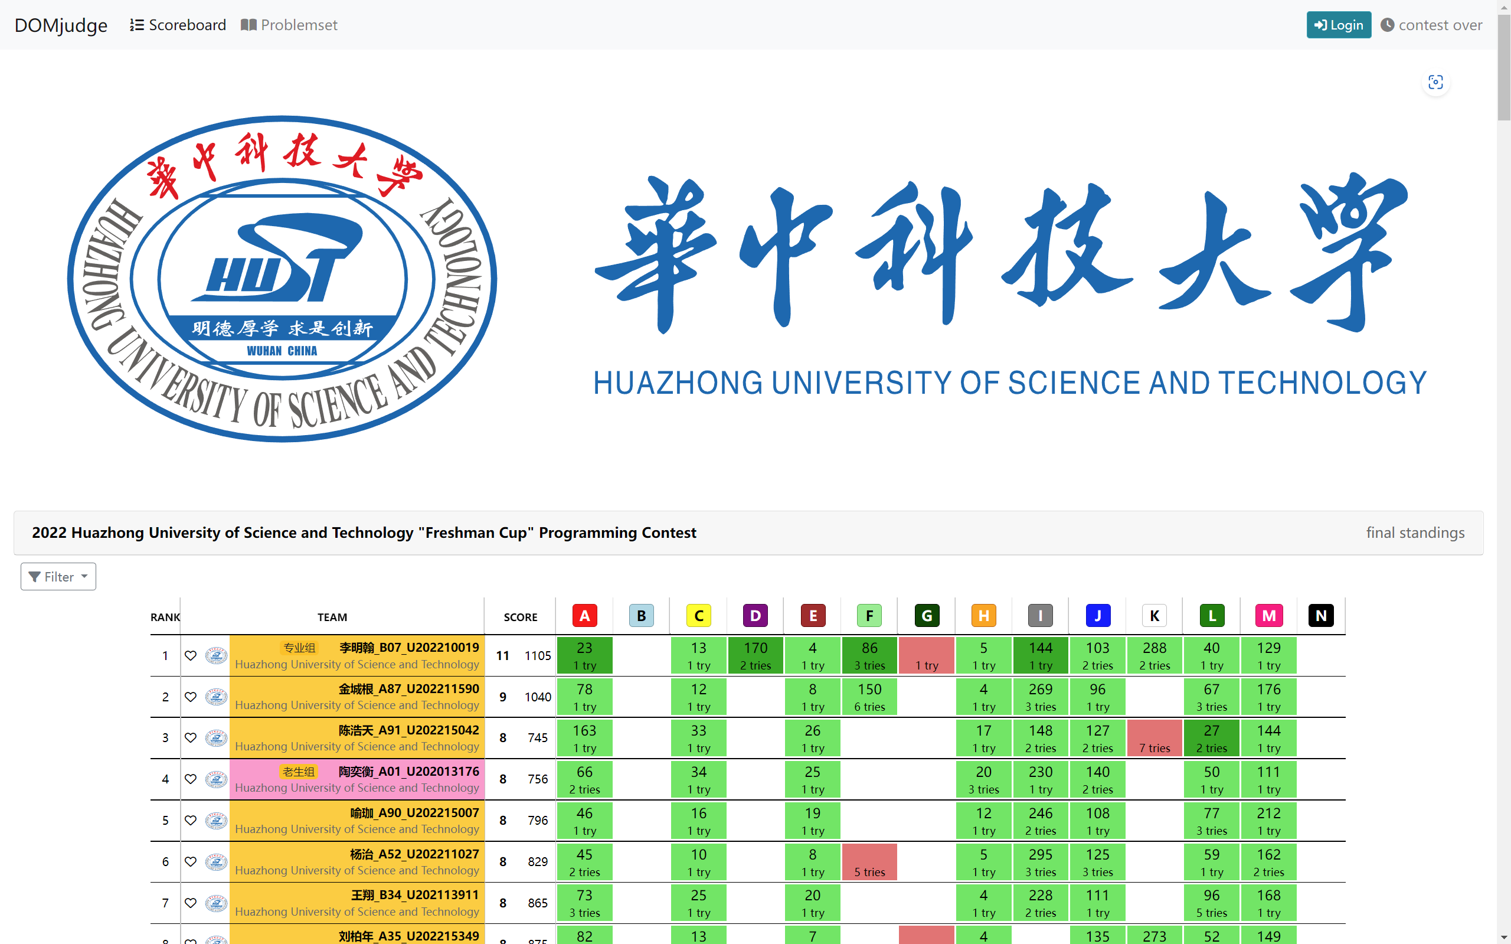
Task: Open team 陶奕衡_A01_U202013176
Action: tap(409, 771)
